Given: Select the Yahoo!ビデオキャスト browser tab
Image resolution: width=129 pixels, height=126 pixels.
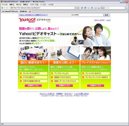Looking at the screenshot, I should point(16,12).
